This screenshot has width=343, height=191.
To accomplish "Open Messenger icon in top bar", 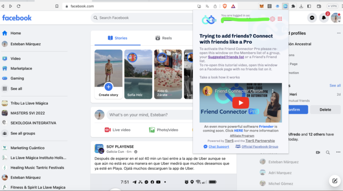I will [312, 18].
